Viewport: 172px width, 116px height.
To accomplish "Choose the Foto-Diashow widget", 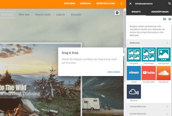I will 163,54.
